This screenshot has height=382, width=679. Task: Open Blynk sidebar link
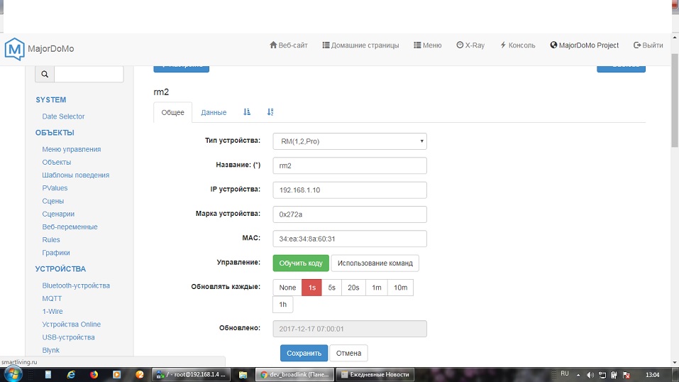click(x=50, y=350)
